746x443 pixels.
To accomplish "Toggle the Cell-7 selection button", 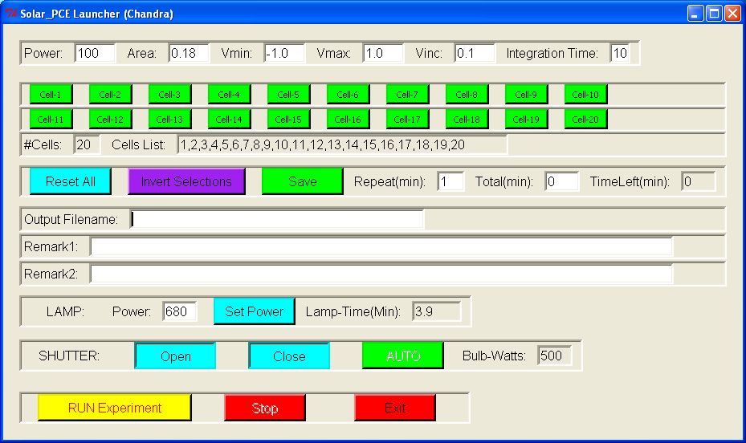I will 407,95.
